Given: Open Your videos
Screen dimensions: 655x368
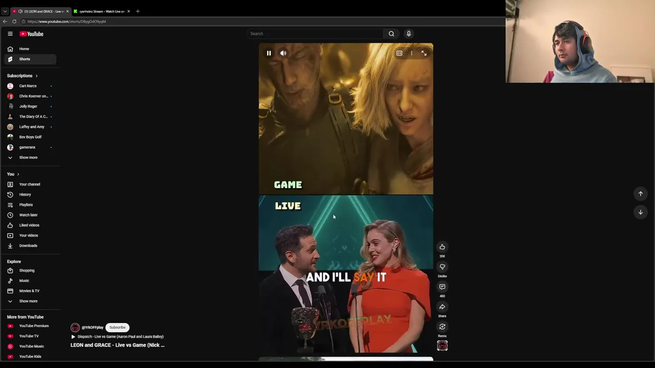Looking at the screenshot, I should [x=30, y=235].
